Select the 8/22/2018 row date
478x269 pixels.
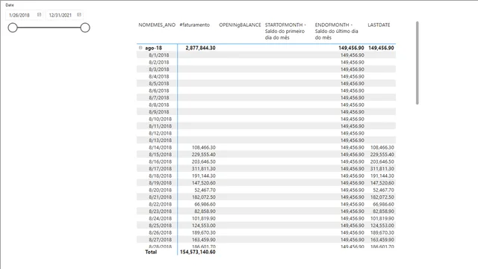point(160,204)
